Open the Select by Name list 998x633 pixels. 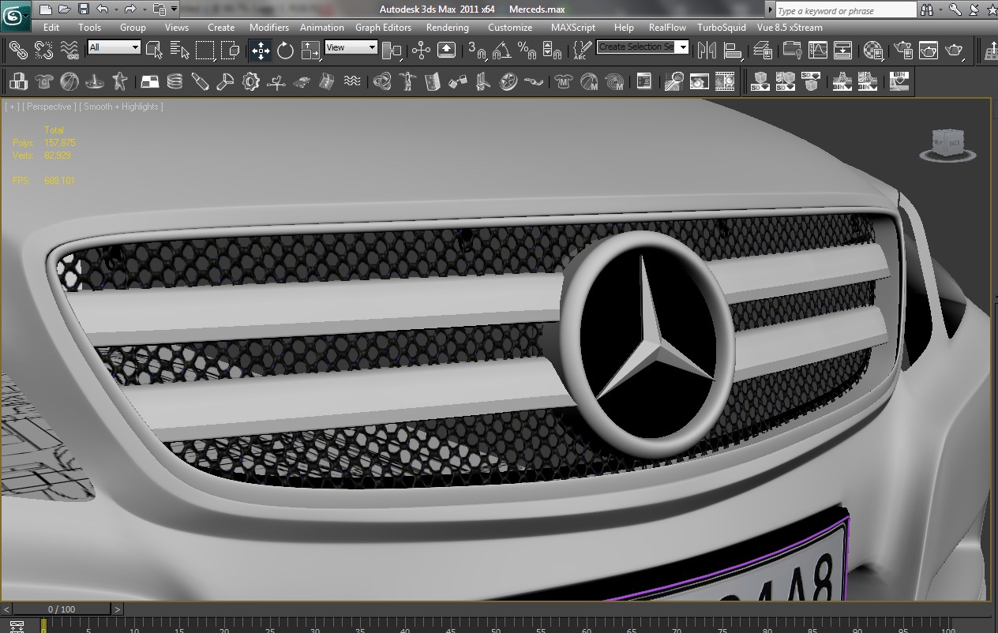pyautogui.click(x=180, y=51)
